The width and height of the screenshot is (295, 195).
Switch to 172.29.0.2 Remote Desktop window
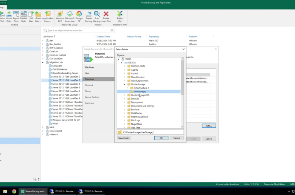(x=62, y=191)
